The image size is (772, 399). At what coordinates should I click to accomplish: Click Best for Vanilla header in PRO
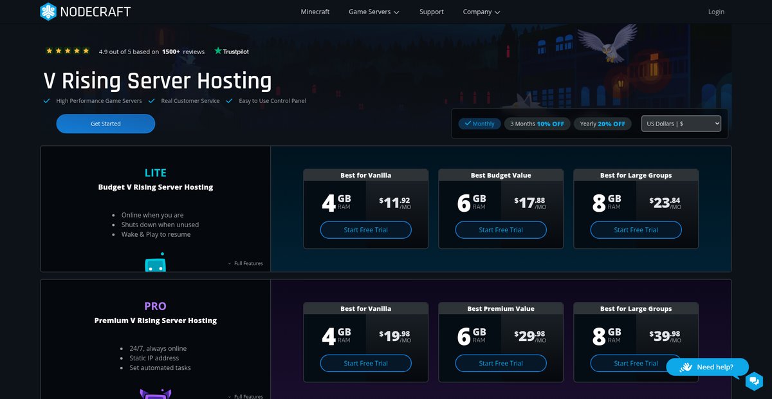pos(365,308)
